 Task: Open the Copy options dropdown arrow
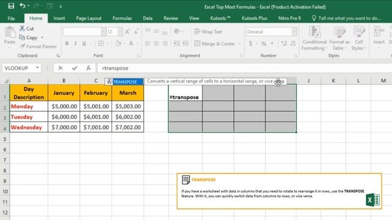[42, 38]
